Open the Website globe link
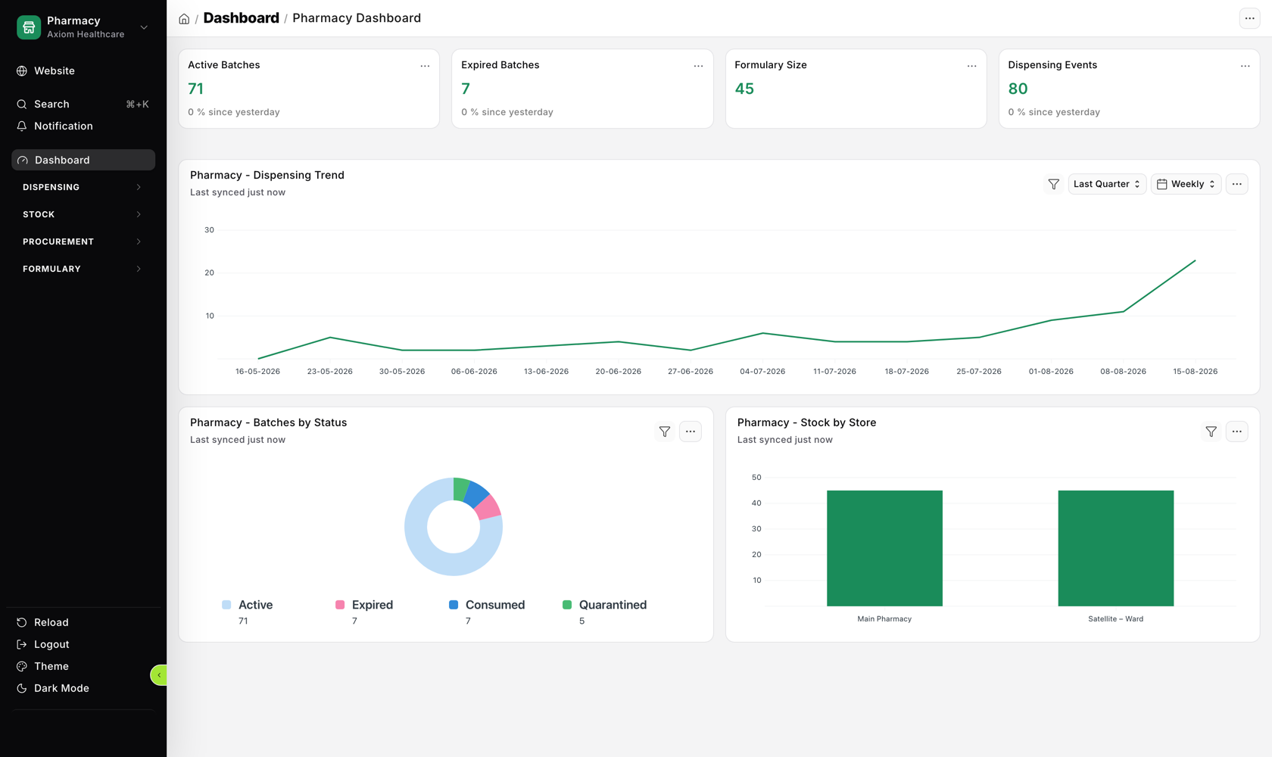Viewport: 1272px width, 757px height. (x=83, y=71)
